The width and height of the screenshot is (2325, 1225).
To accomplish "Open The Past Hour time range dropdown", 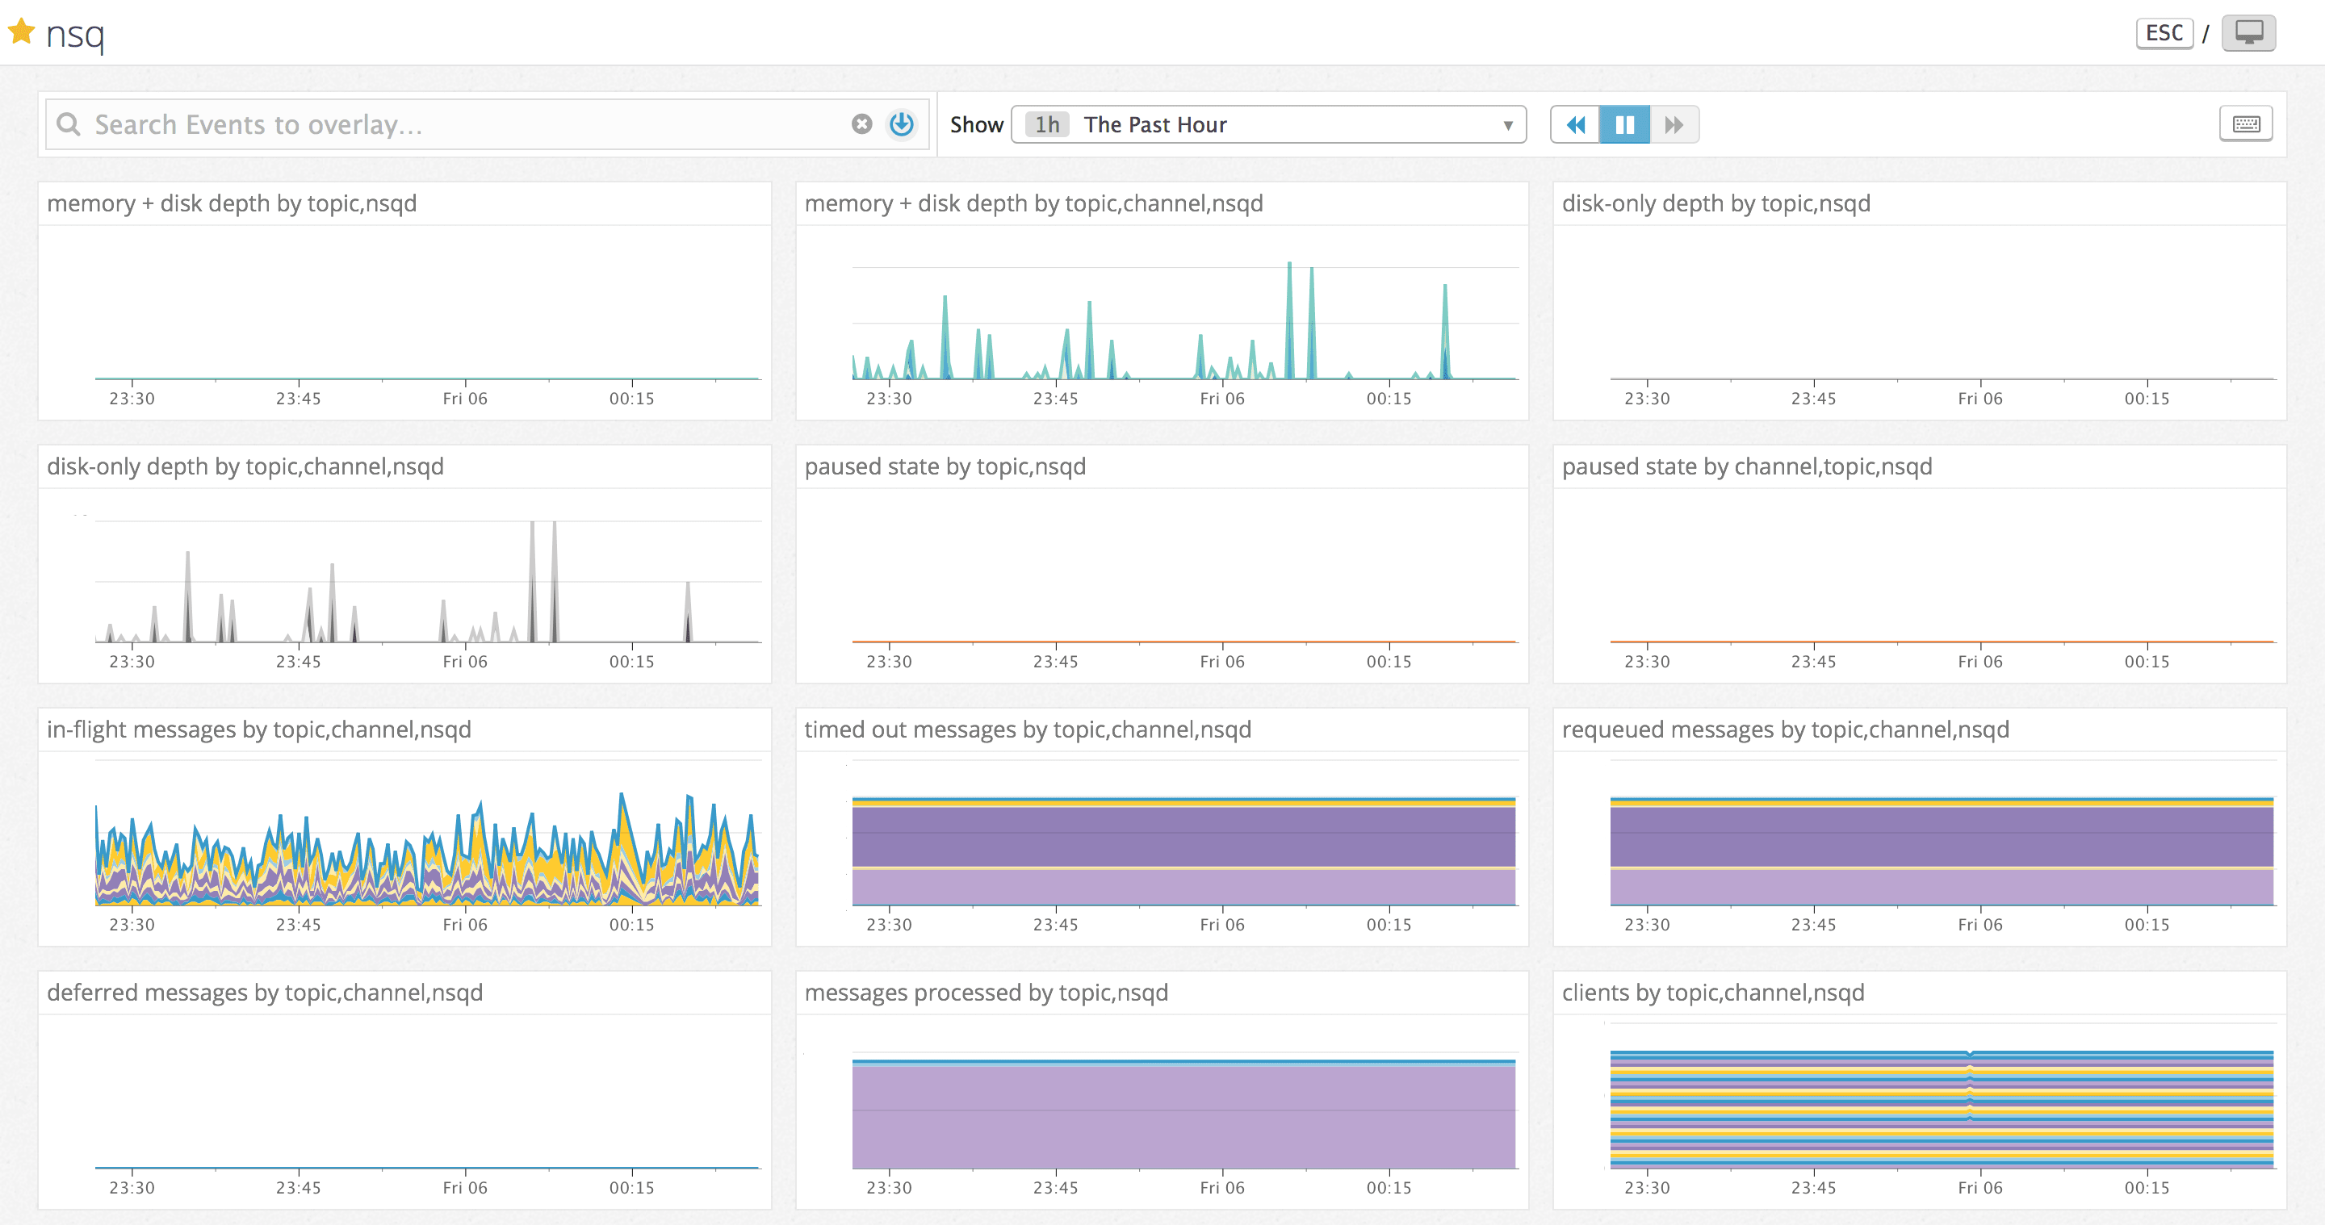I will coord(1268,124).
